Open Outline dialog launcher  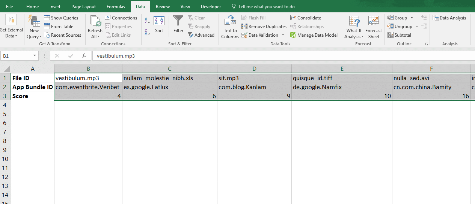pos(427,44)
